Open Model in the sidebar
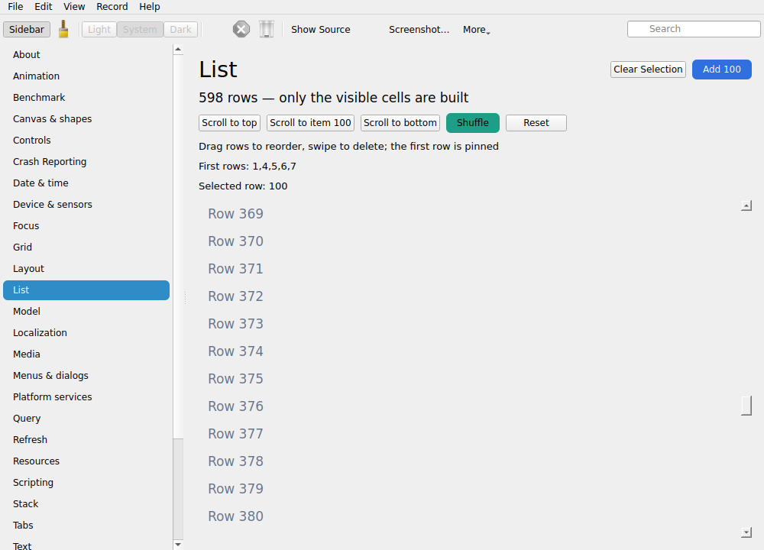Viewport: 764px width, 550px height. [x=86, y=312]
